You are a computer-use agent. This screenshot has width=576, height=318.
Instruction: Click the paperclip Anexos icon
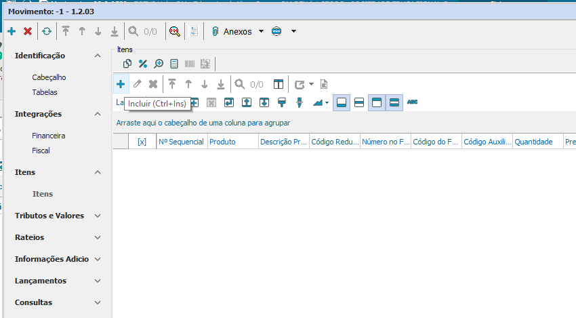tap(215, 31)
